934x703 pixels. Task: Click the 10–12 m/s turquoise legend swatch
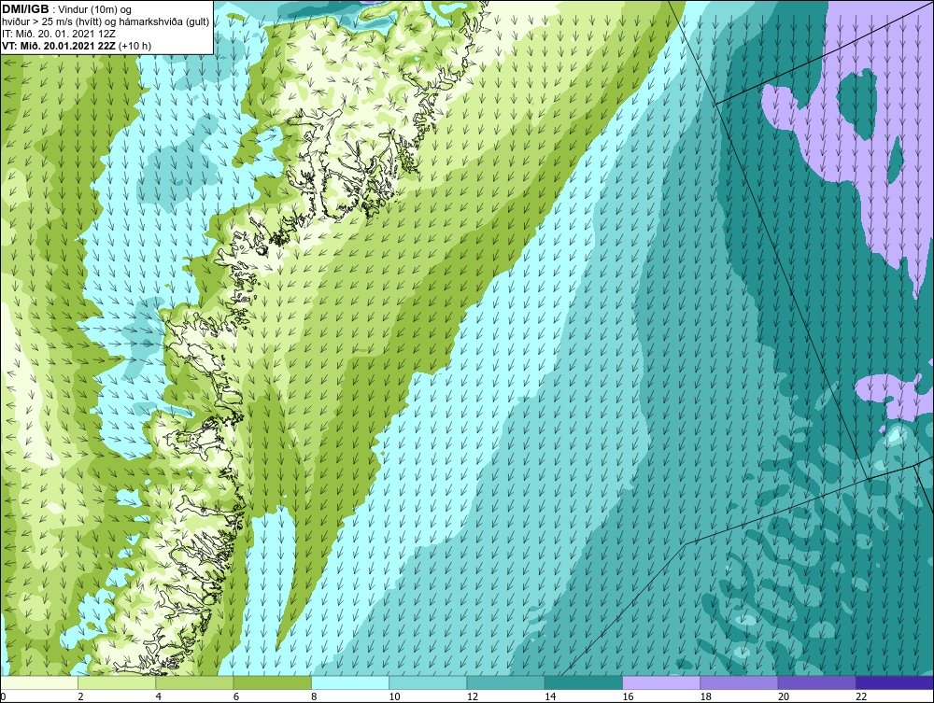click(x=428, y=682)
